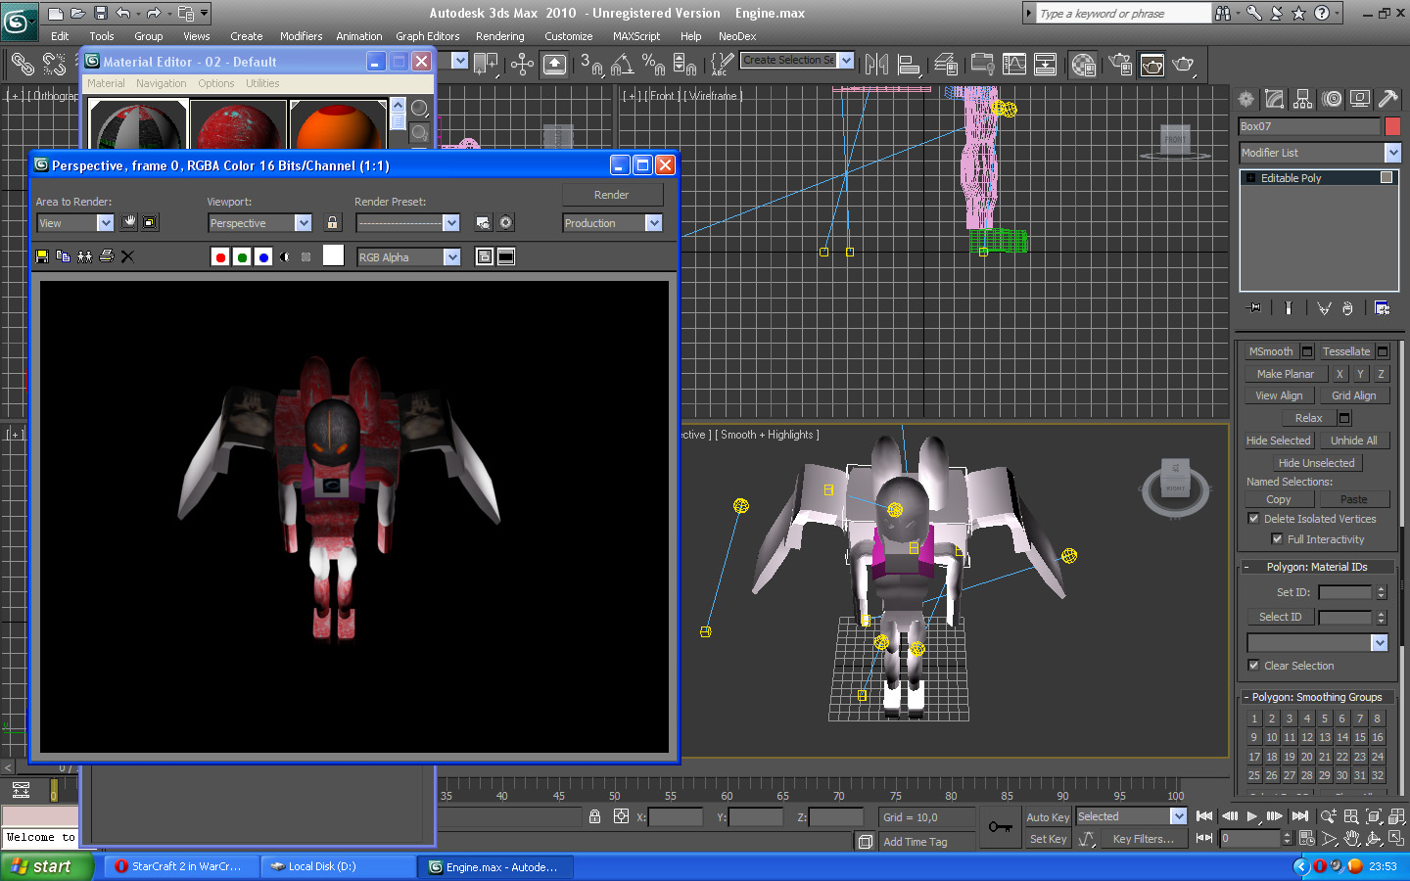Open Navigation menu in Material Editor

point(161,83)
